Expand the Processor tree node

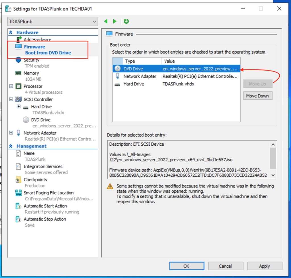click(11, 86)
